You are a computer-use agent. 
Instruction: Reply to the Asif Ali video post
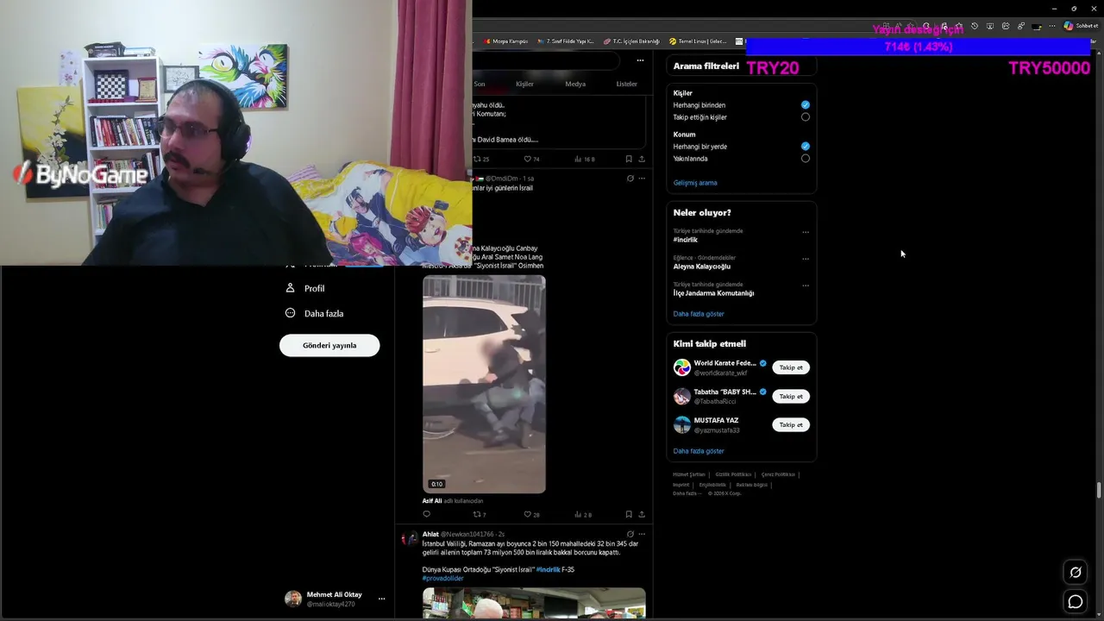click(x=426, y=514)
